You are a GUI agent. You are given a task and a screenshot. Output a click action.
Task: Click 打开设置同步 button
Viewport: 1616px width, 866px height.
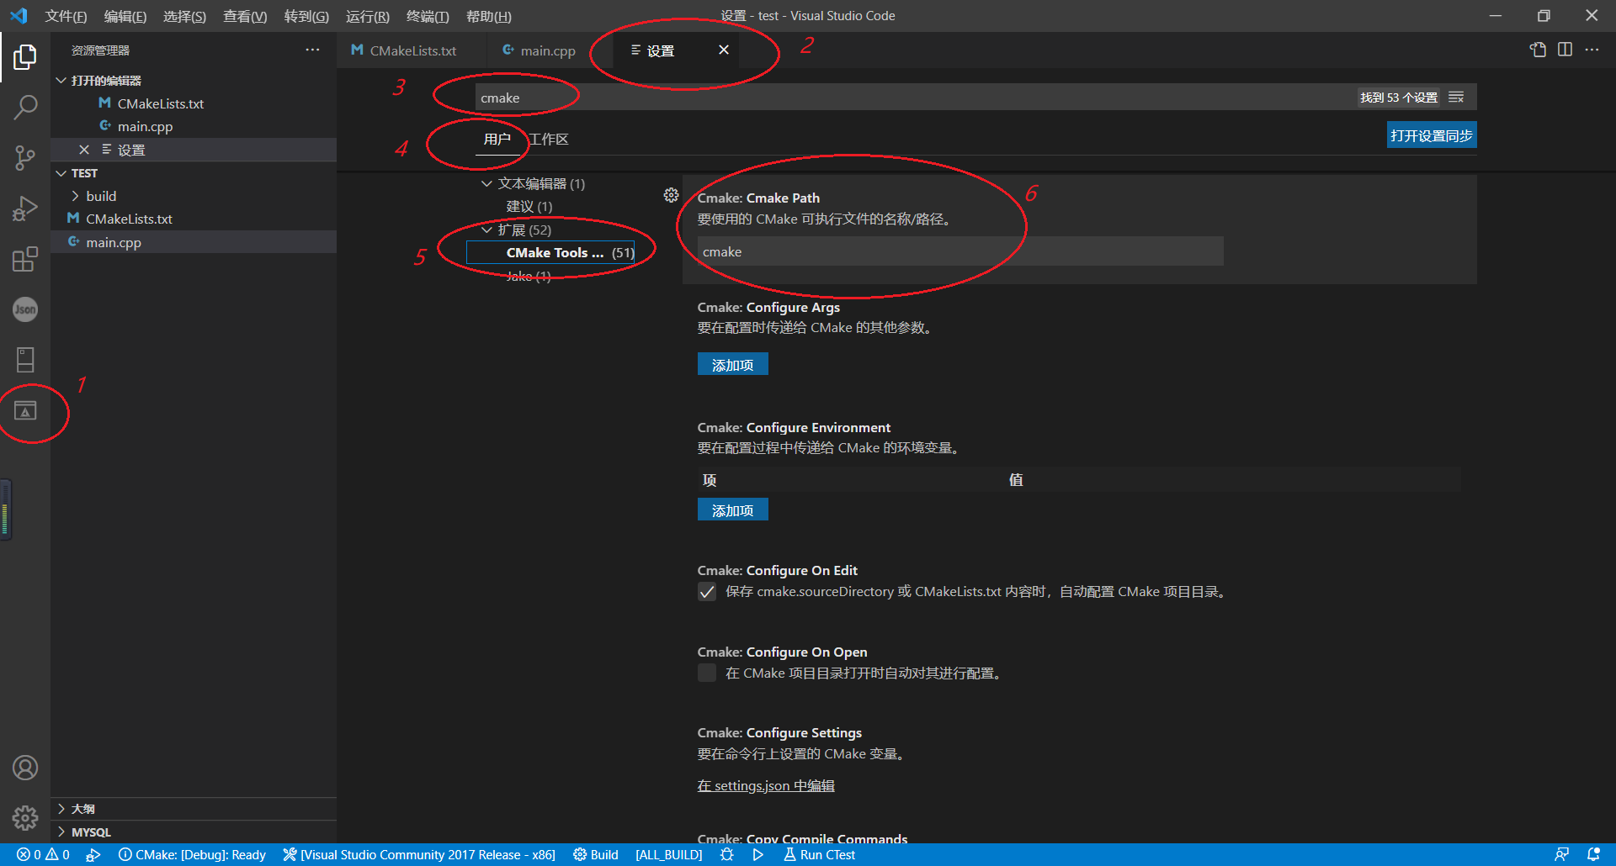click(x=1431, y=135)
